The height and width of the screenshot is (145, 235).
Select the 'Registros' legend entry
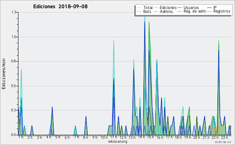pos(222,11)
